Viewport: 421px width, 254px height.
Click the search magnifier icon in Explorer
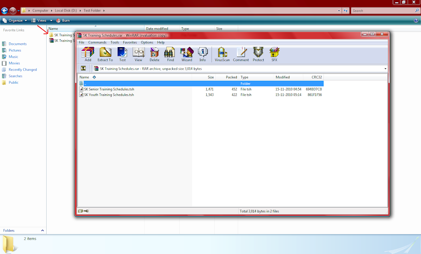[417, 11]
